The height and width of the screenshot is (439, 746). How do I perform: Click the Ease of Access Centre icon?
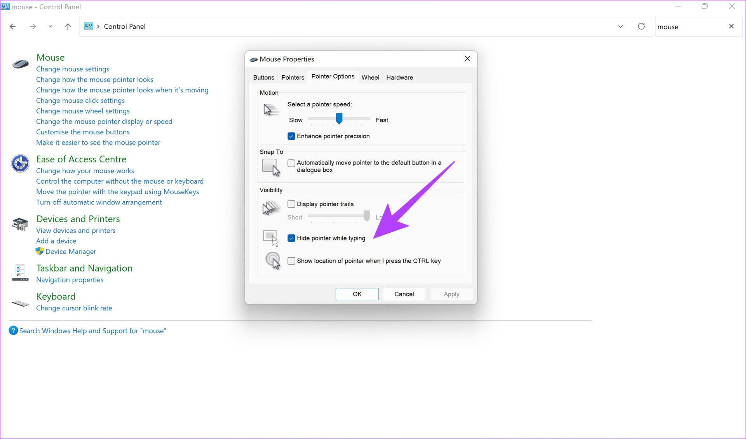pyautogui.click(x=20, y=164)
